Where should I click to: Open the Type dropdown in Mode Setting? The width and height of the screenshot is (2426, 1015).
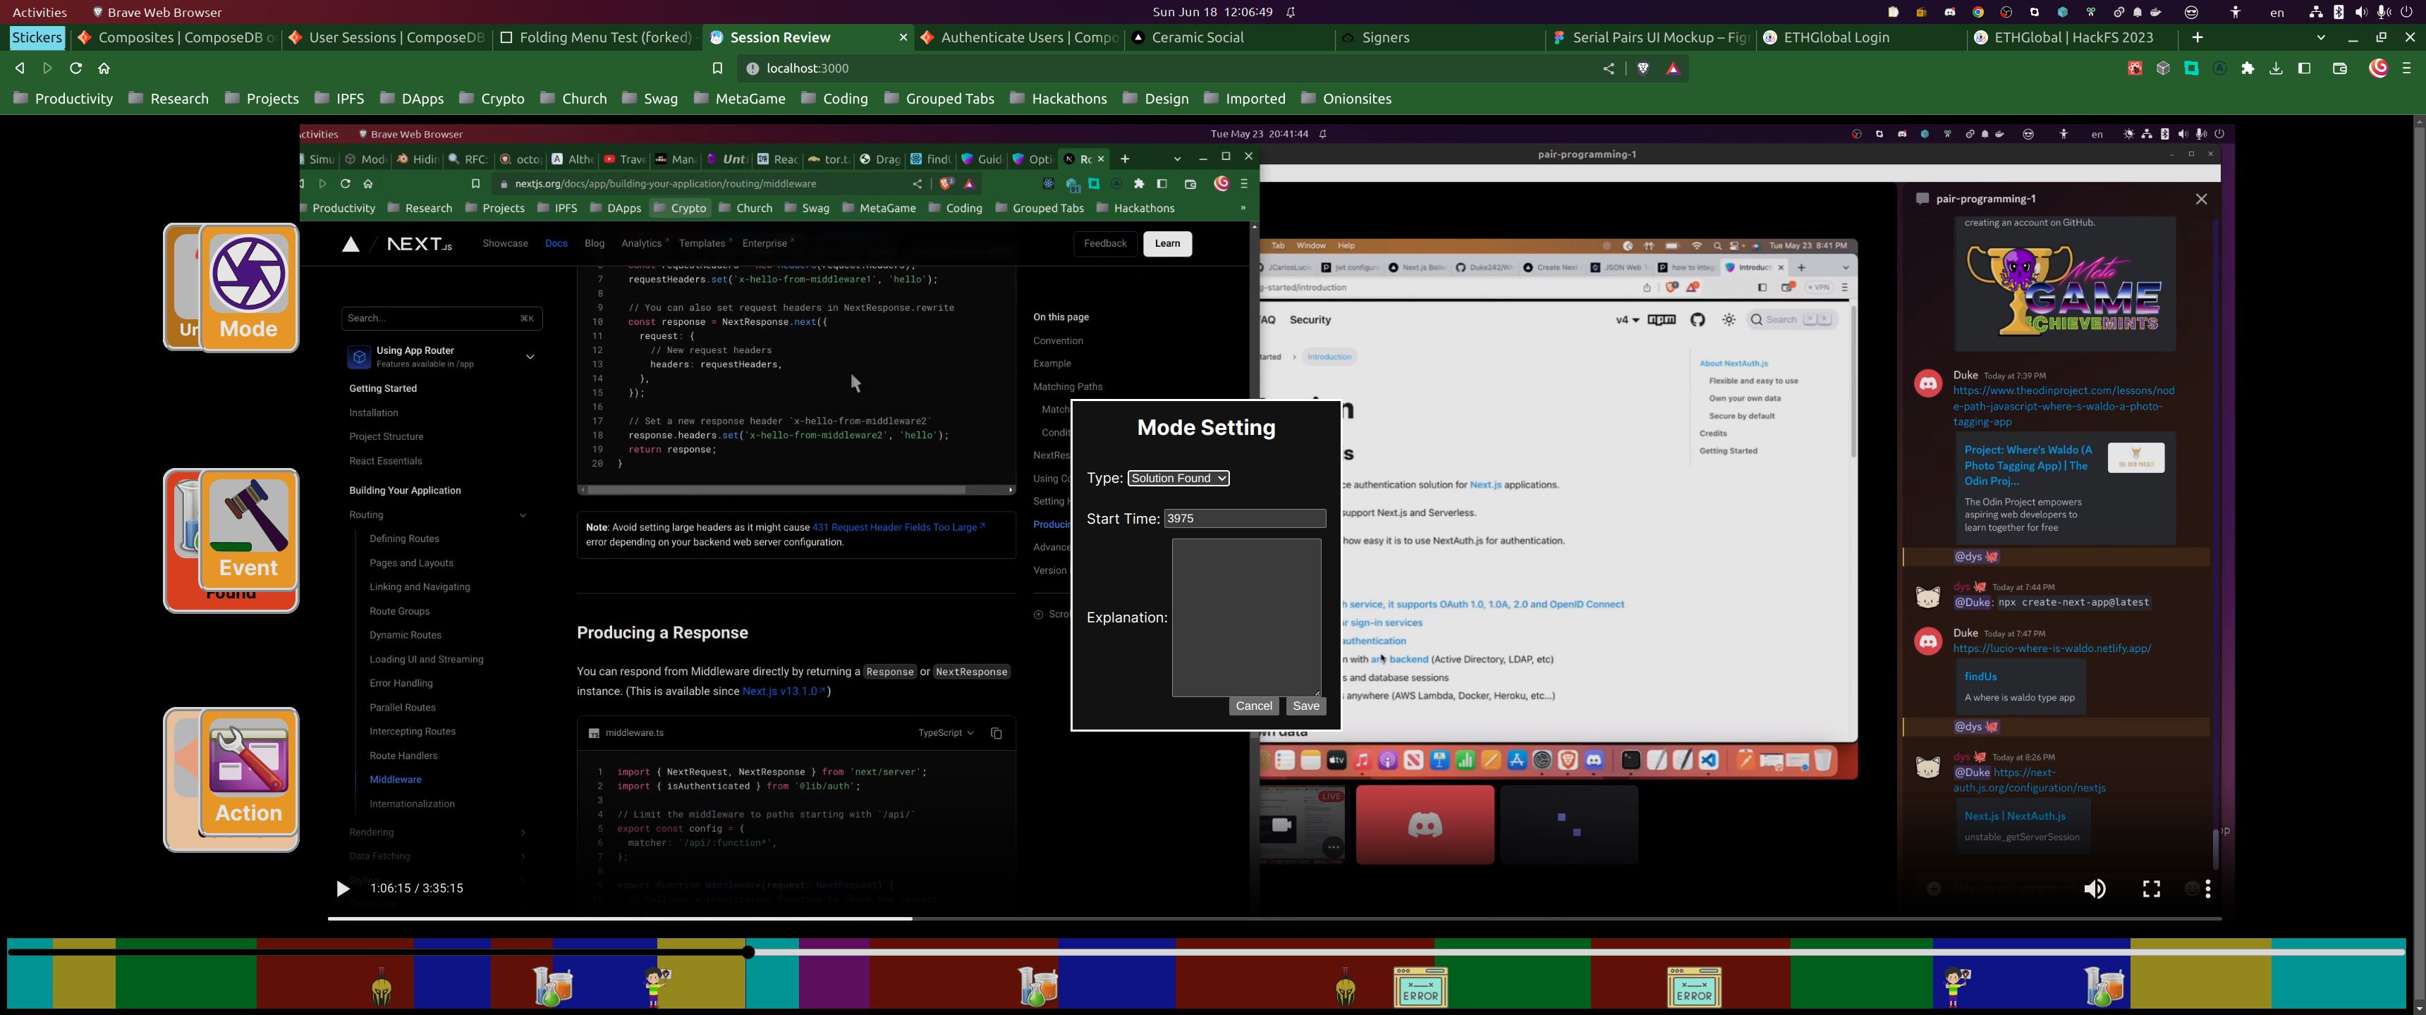coord(1178,479)
